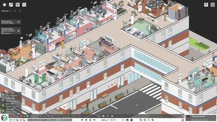The height and width of the screenshot is (122, 217).
Task: Open the hospital management cross icon
Action: [x=4, y=5]
